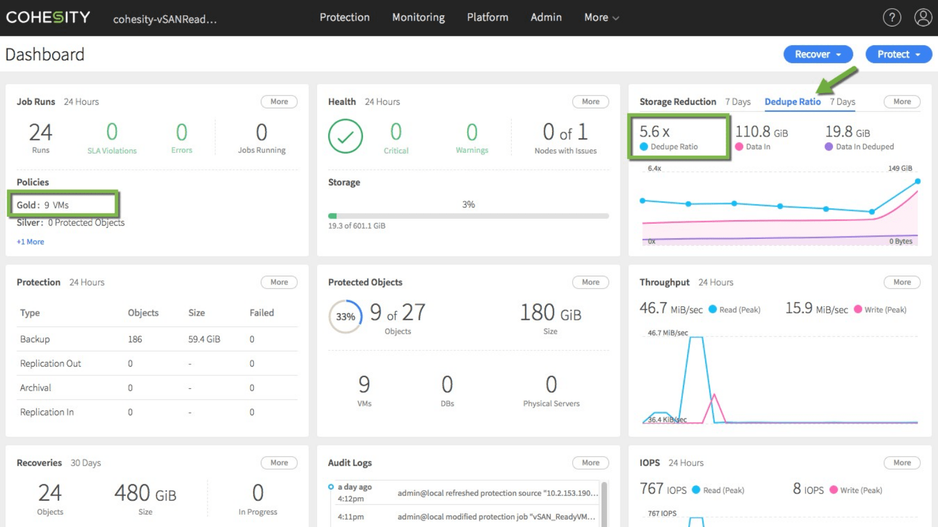Click the 33% protected objects circle gauge
Viewport: 938px width, 527px height.
[x=345, y=317]
